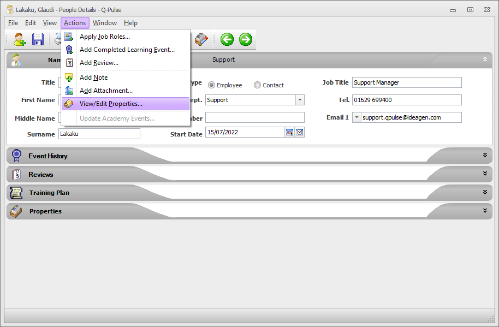This screenshot has width=499, height=327.
Task: Choose Add Completed Learning Event…
Action: 126,50
